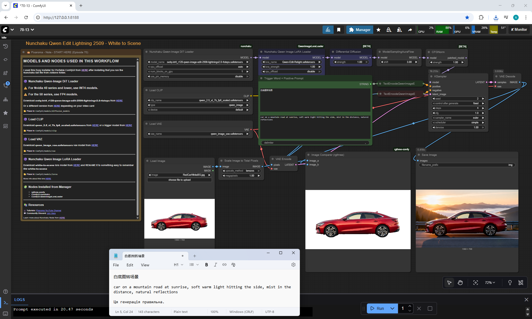This screenshot has width=532, height=319.
Task: Open the queue history sidebar icon
Action: [x=6, y=46]
